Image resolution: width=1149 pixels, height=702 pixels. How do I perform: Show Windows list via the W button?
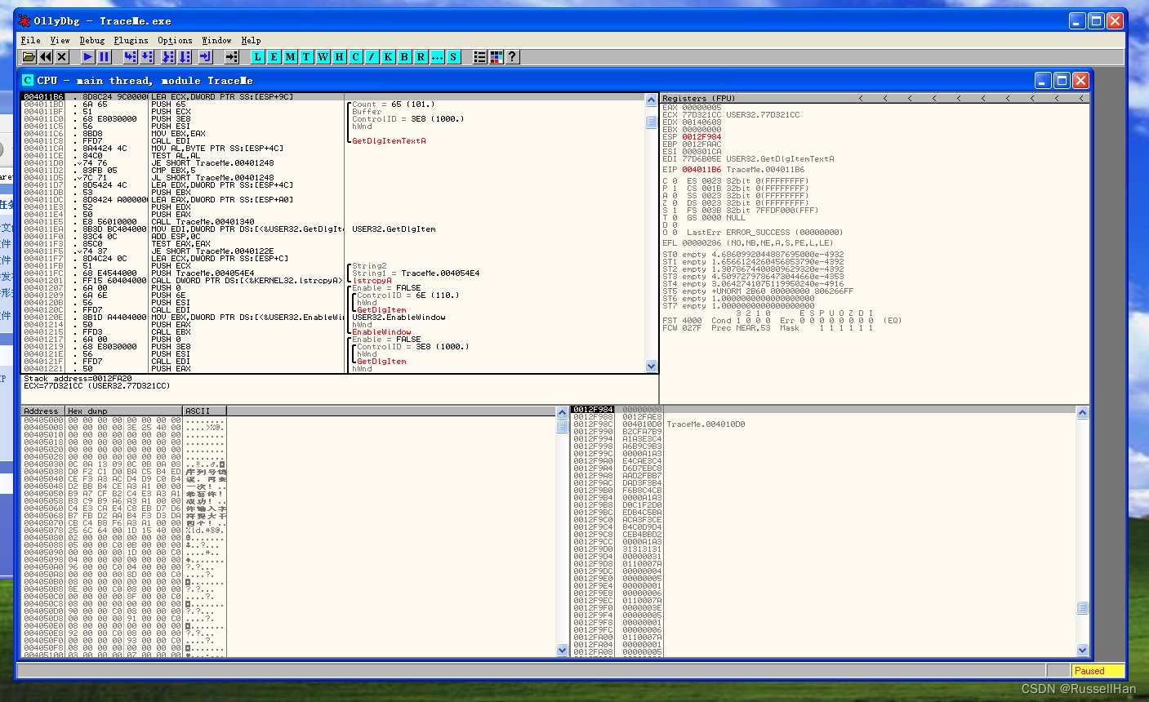pos(323,56)
